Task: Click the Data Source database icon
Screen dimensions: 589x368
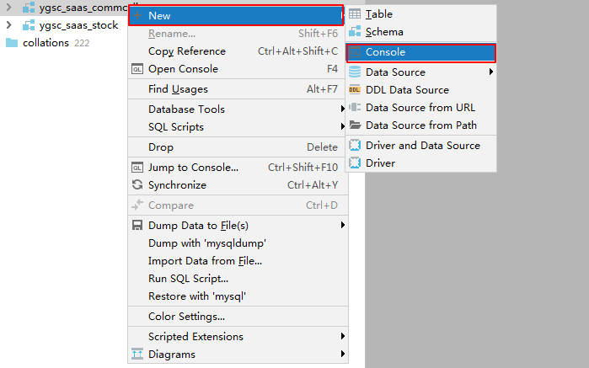Action: 355,72
